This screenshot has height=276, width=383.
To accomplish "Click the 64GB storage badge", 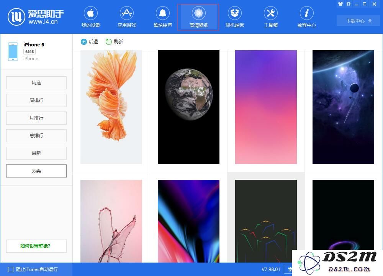I will click(x=29, y=52).
